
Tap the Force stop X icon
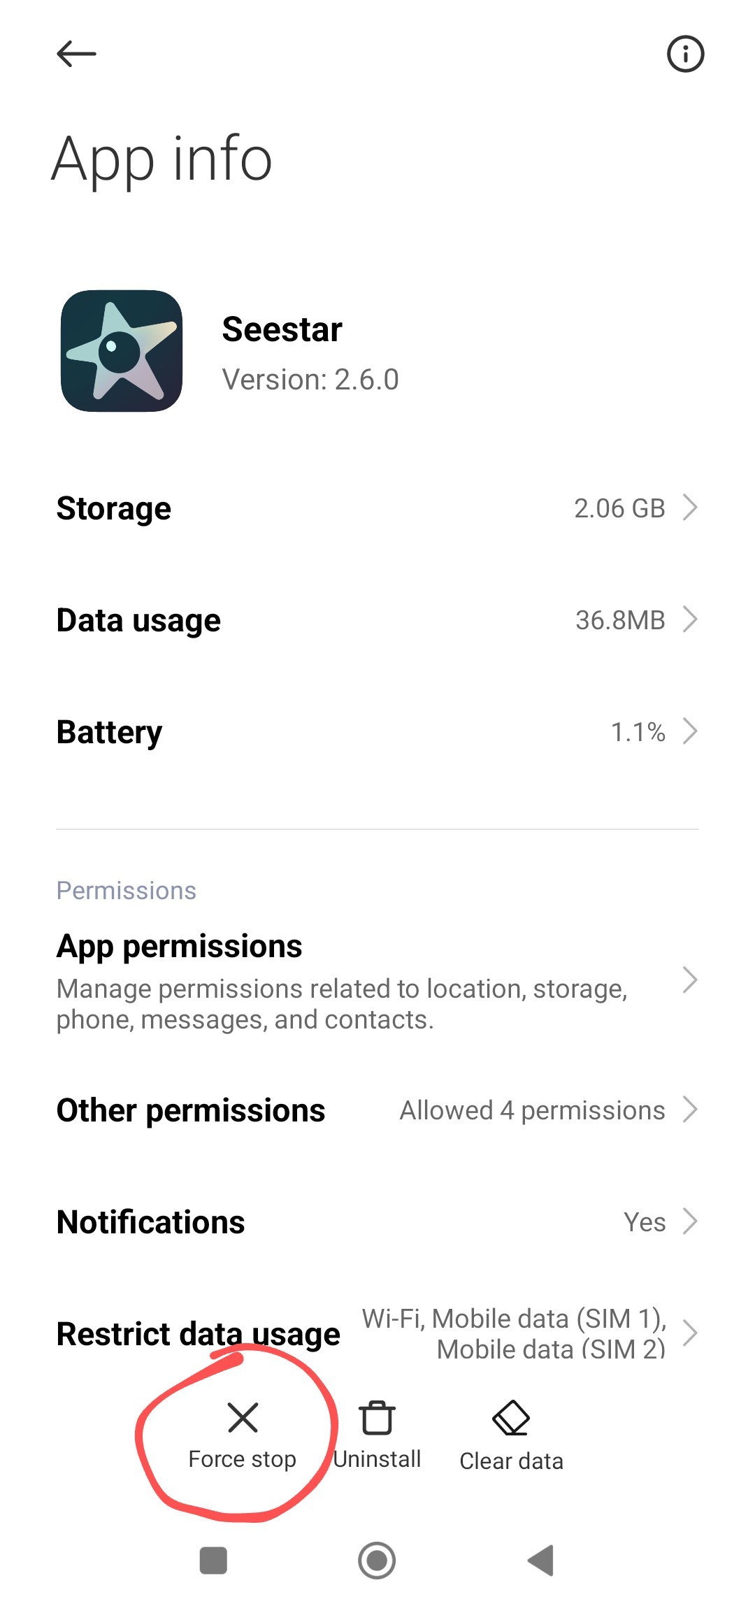(x=243, y=1418)
